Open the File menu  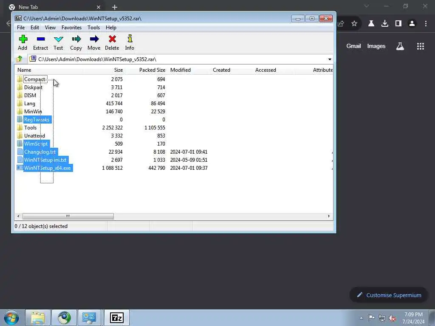pos(21,28)
